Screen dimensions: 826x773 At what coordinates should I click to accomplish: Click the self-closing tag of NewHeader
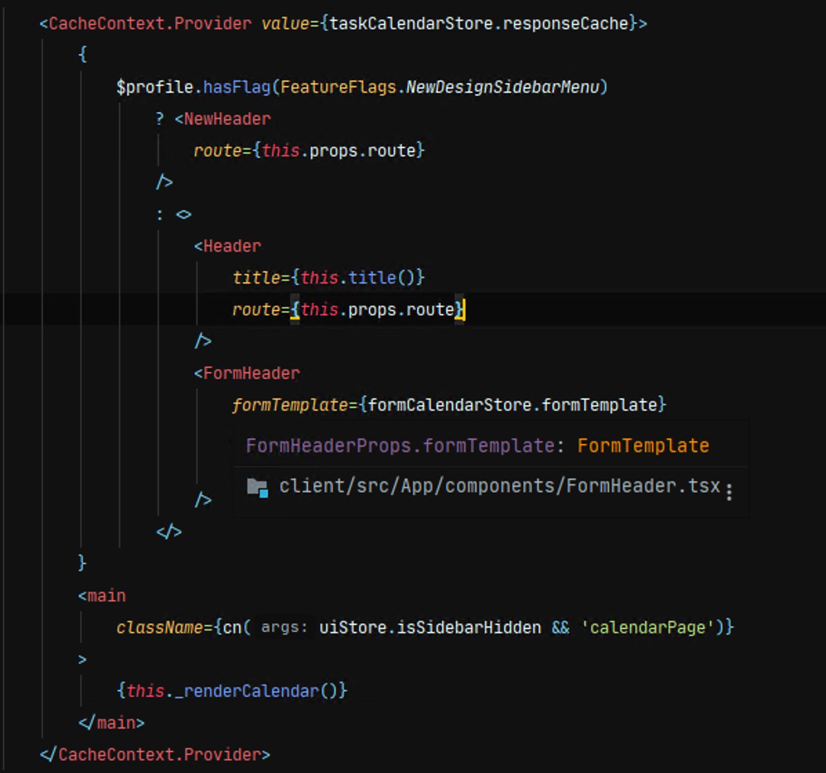click(x=164, y=183)
